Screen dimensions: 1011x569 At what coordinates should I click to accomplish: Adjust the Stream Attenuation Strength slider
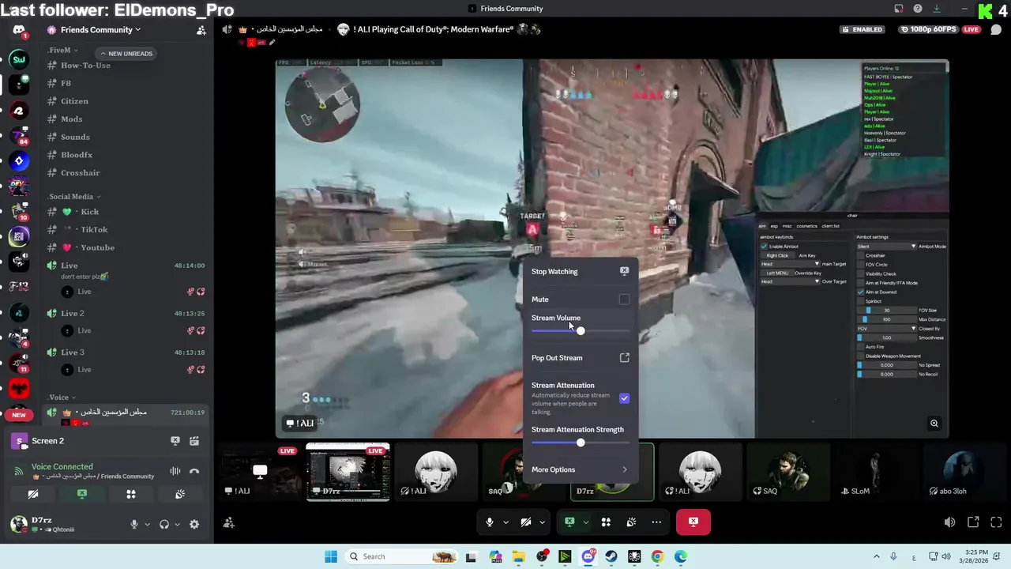pos(581,443)
